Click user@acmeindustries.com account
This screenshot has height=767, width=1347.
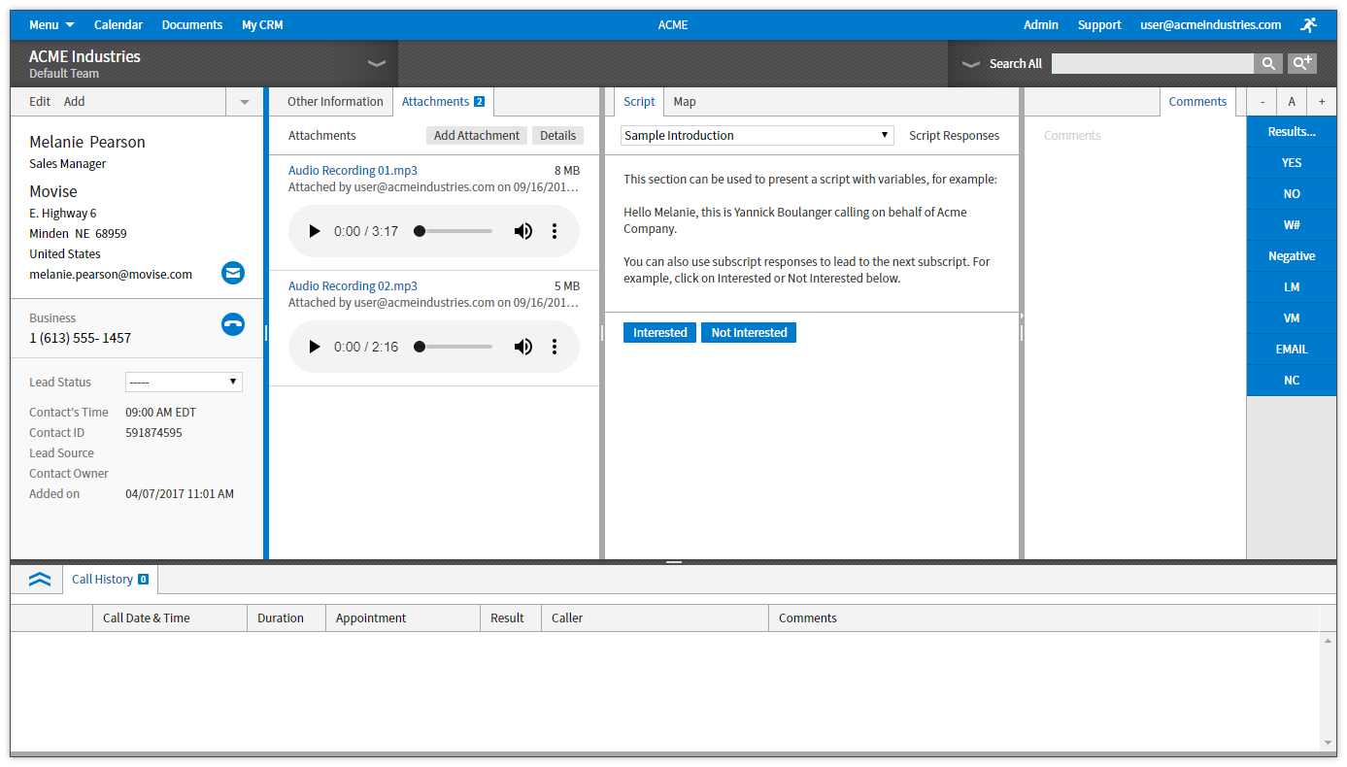tap(1210, 25)
